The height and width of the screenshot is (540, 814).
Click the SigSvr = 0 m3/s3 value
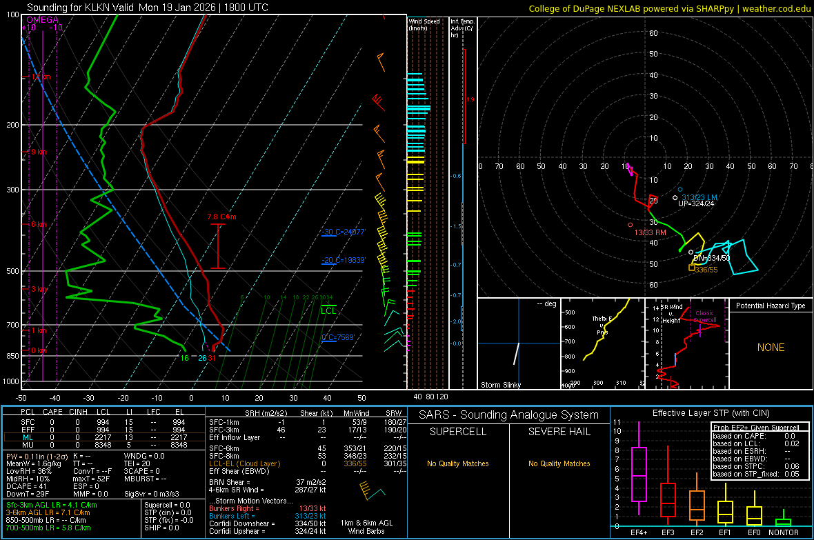pos(152,494)
